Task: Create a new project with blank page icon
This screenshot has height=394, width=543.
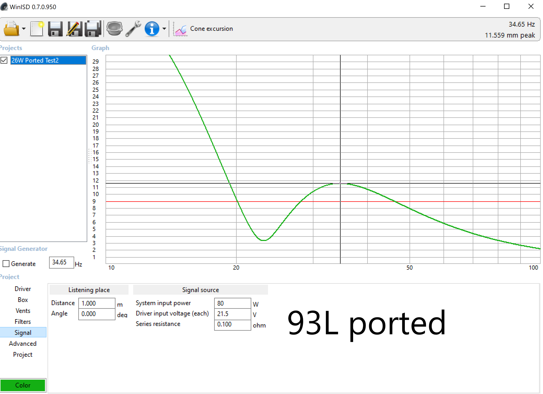Action: point(37,29)
